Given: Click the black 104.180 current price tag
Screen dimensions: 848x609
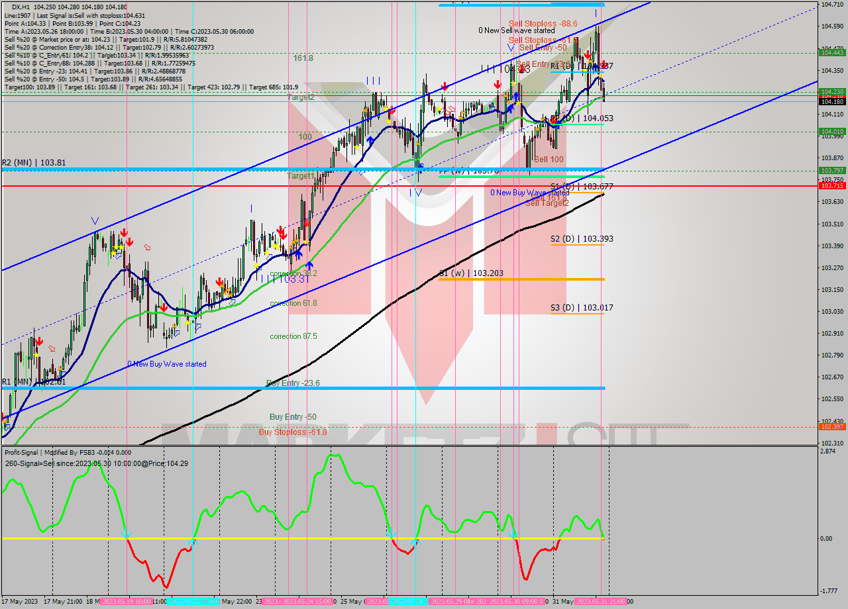Looking at the screenshot, I should [832, 101].
